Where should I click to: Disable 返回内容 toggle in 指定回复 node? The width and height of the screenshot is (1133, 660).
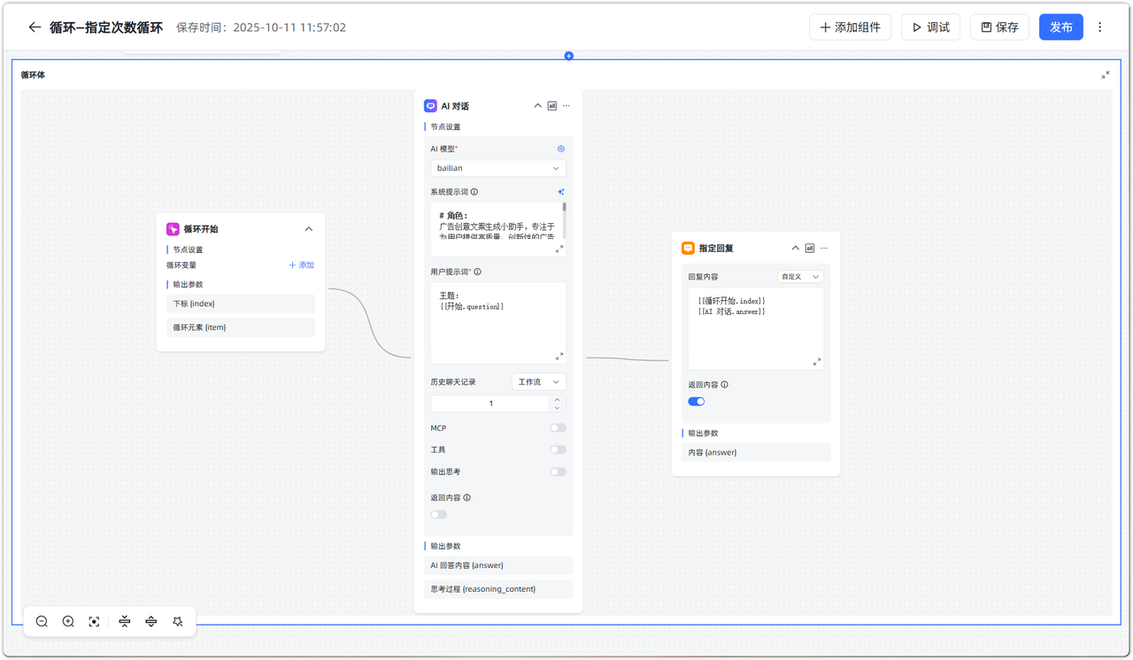pyautogui.click(x=697, y=402)
